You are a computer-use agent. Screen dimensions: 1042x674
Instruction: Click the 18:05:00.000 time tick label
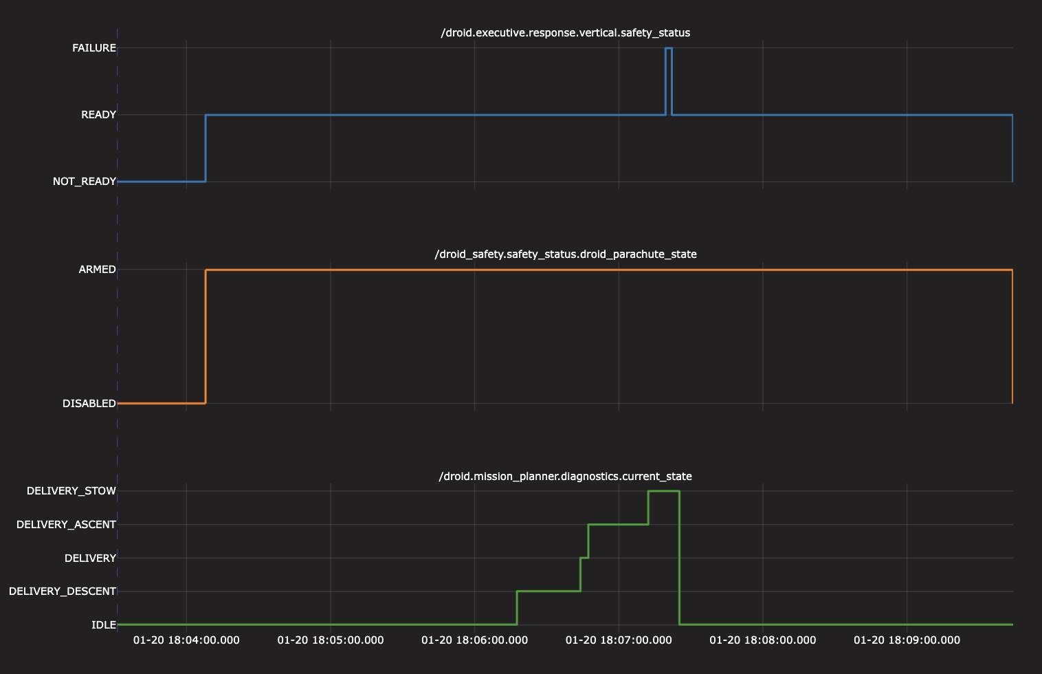click(x=331, y=640)
